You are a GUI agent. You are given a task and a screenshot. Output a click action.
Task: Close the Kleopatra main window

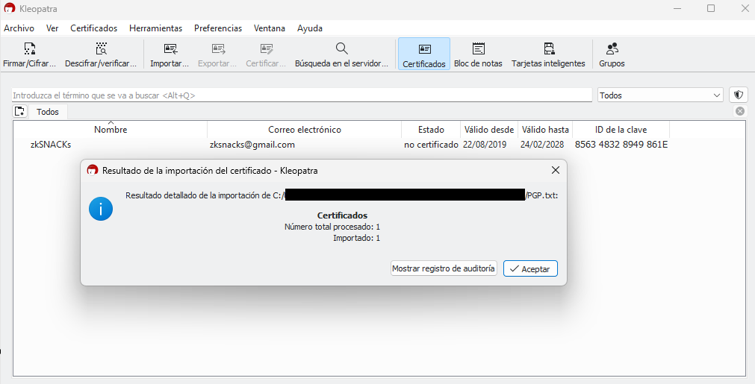pyautogui.click(x=744, y=9)
